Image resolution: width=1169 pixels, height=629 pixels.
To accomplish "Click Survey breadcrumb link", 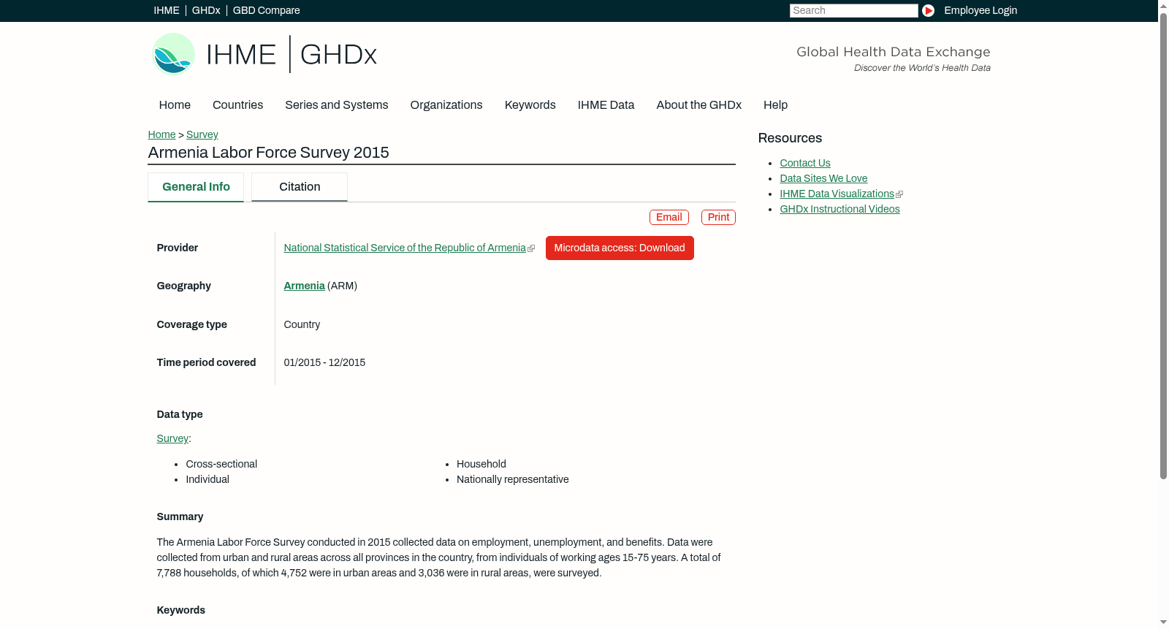I will coord(202,134).
